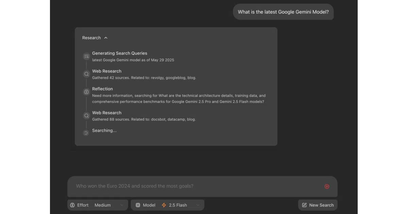
Task: Click the user message about latest Gemini Model
Action: pos(283,12)
